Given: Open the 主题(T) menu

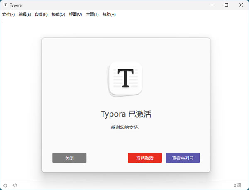Looking at the screenshot, I should pyautogui.click(x=92, y=15).
